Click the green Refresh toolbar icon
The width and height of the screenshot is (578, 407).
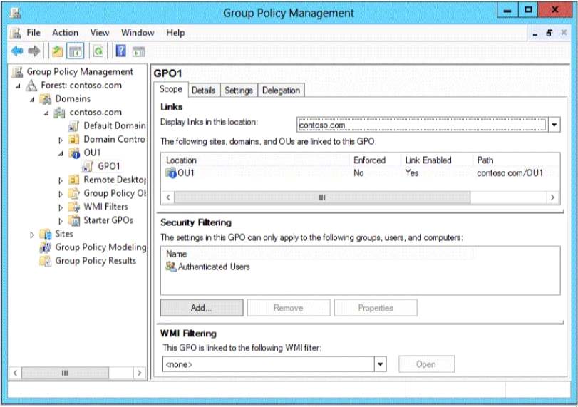(98, 51)
